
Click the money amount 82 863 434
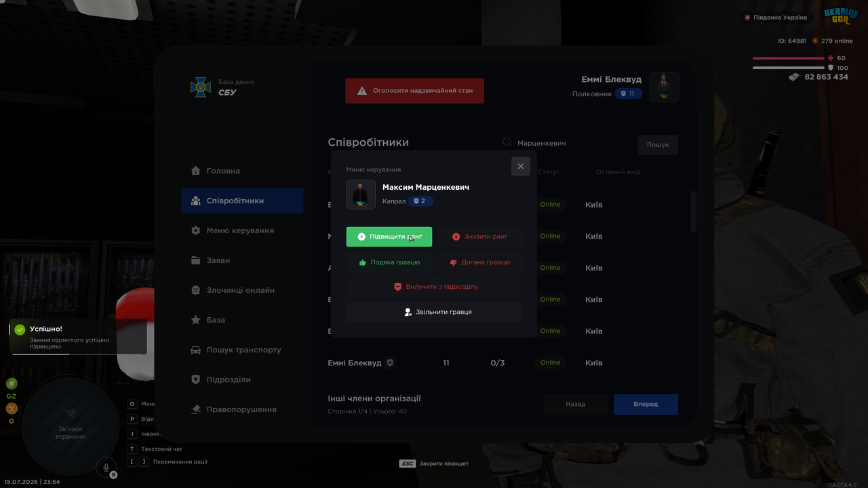[826, 77]
